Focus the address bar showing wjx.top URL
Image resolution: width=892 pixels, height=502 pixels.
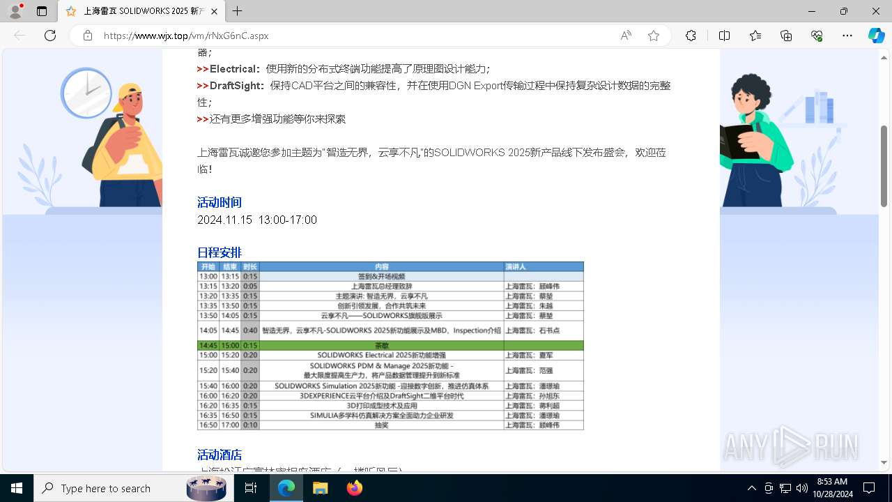click(x=355, y=36)
